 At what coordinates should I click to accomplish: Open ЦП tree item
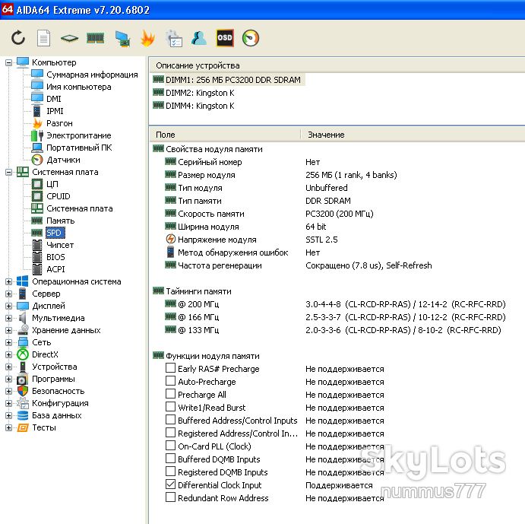tap(52, 184)
